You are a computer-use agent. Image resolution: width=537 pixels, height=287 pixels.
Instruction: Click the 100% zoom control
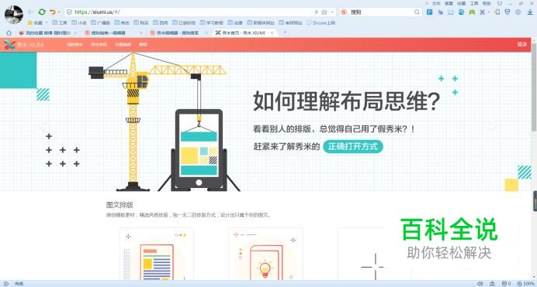click(526, 284)
